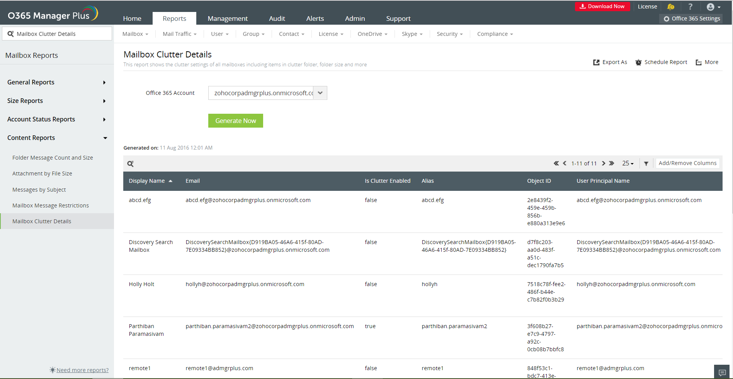
Task: Click the 'remote1@admgrplus.com' email cell
Action: [x=219, y=368]
